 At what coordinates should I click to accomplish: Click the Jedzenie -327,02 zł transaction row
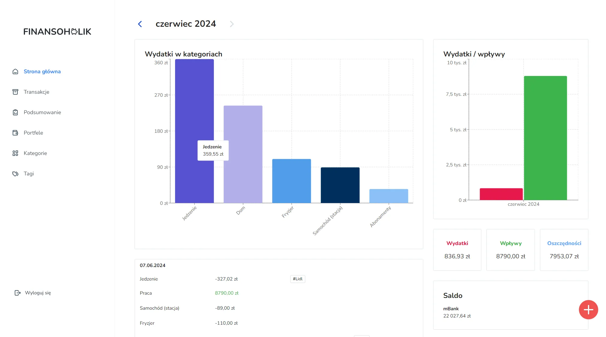[x=279, y=279]
